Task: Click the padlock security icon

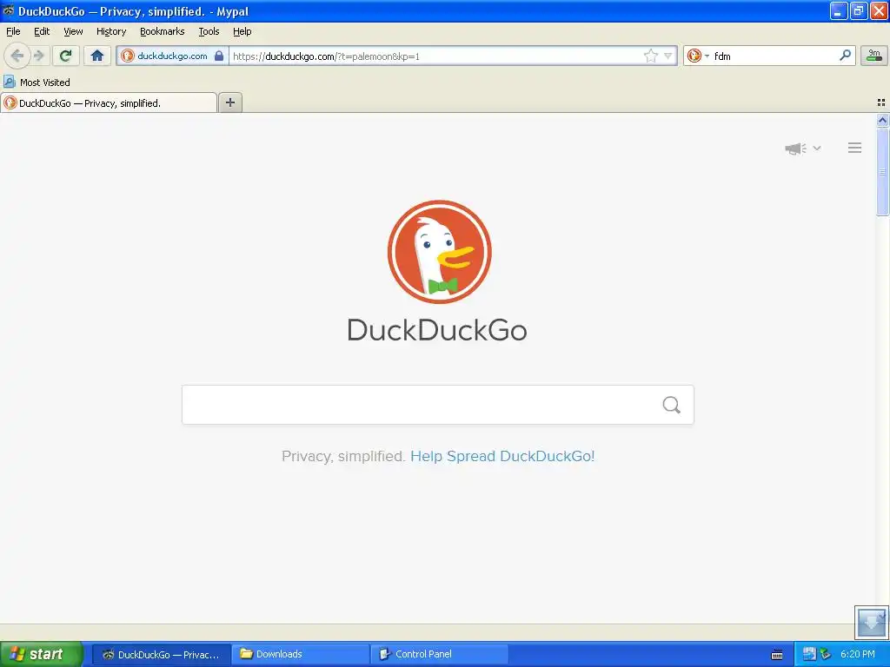Action: (219, 56)
